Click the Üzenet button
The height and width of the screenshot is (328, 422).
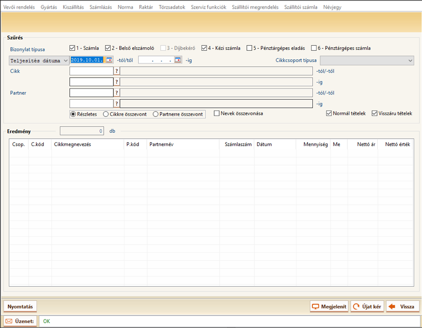coord(20,321)
